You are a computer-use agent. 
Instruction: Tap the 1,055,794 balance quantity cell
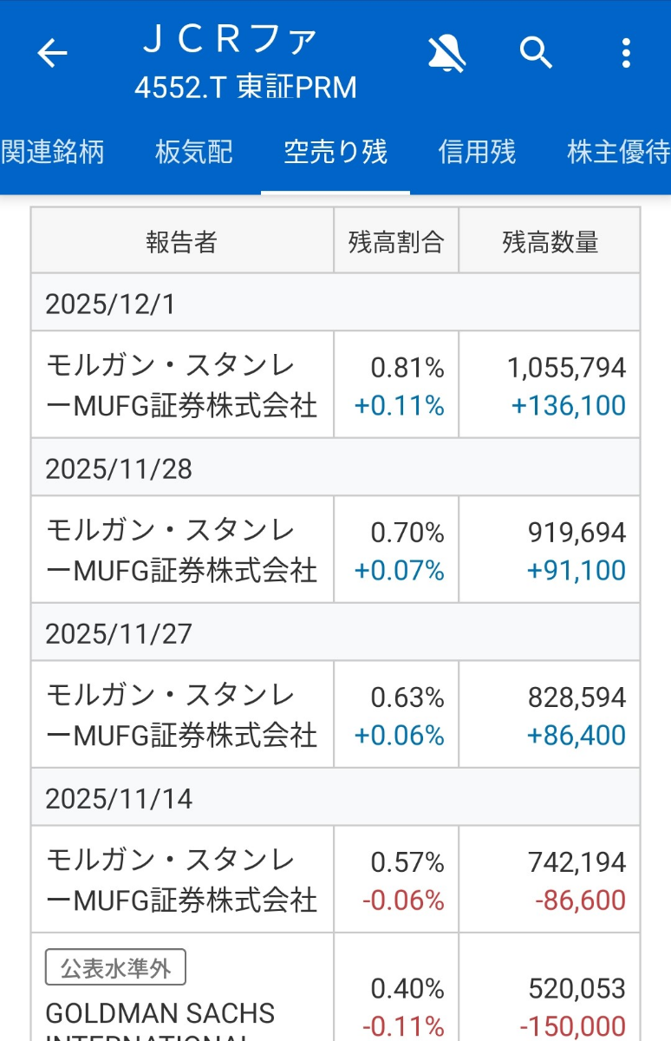point(567,368)
